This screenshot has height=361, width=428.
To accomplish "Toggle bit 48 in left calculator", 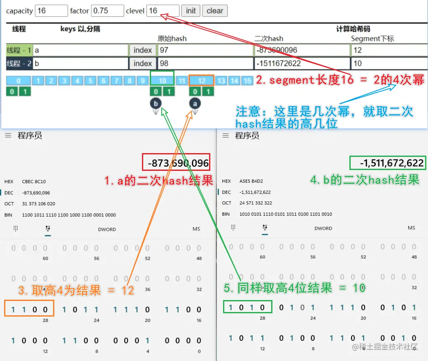I will click(x=199, y=248).
